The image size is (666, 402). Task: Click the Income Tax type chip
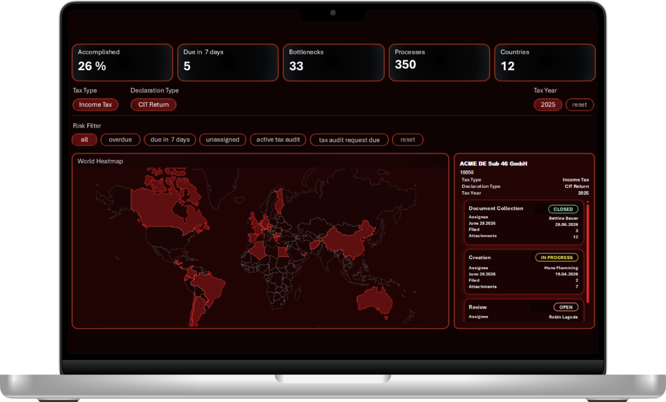coord(95,105)
